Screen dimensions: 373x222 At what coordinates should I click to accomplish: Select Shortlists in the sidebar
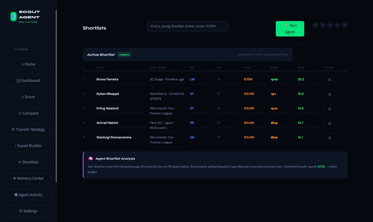[28, 162]
